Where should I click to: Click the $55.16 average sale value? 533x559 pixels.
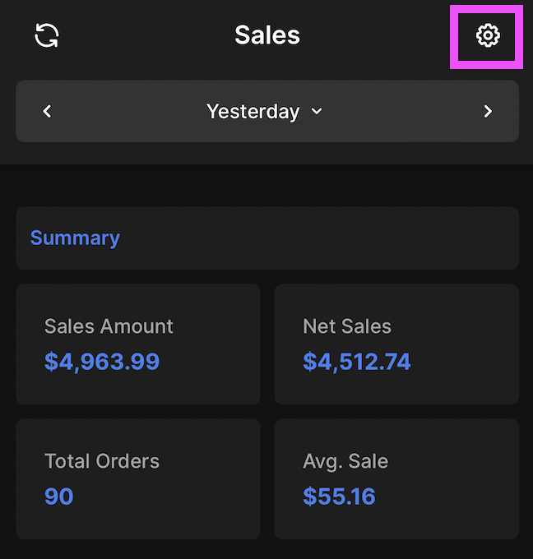[339, 497]
